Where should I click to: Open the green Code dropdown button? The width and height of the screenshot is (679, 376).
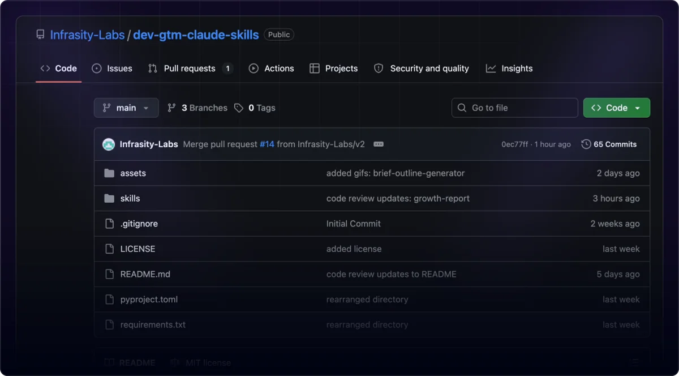(x=617, y=108)
